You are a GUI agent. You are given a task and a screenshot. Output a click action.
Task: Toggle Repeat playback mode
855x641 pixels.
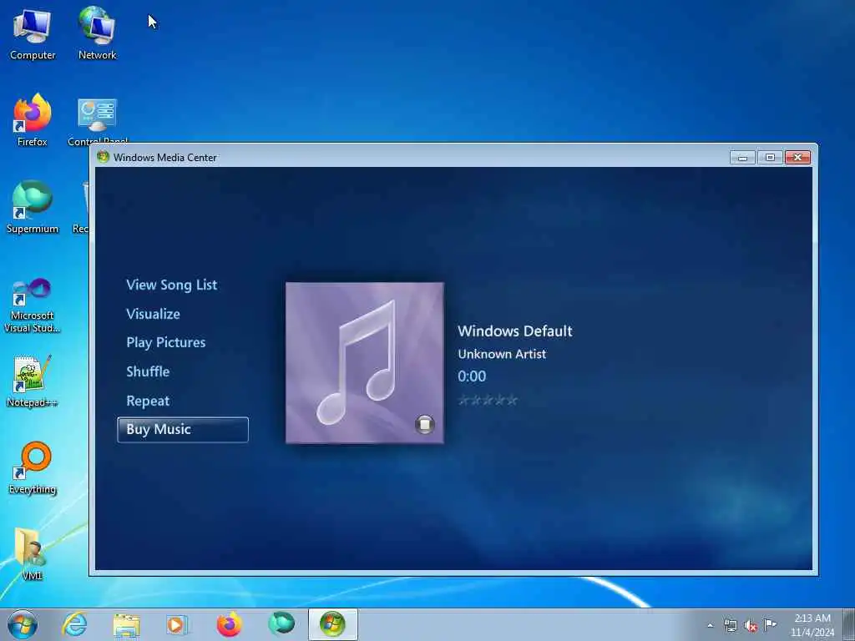pos(148,401)
